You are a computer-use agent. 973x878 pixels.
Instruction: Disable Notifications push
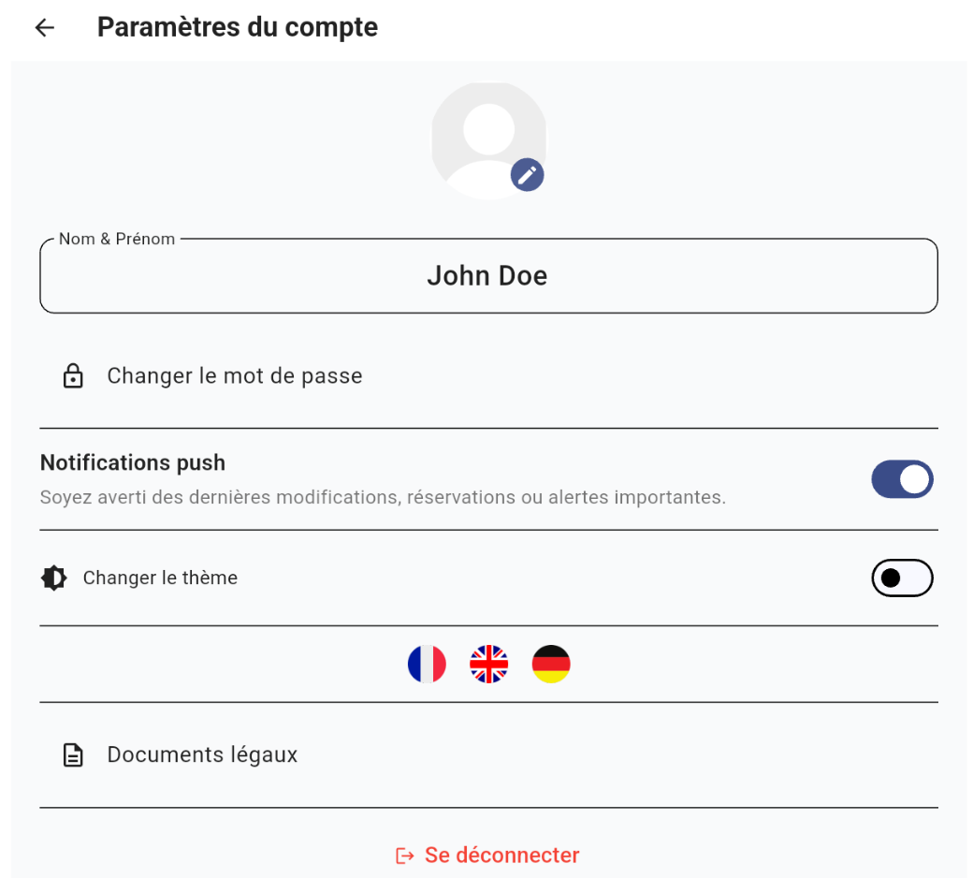pyautogui.click(x=902, y=478)
